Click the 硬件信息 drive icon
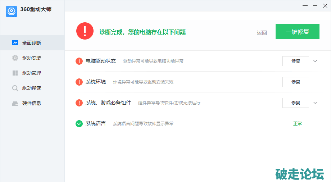This screenshot has width=331, height=182. 15,103
